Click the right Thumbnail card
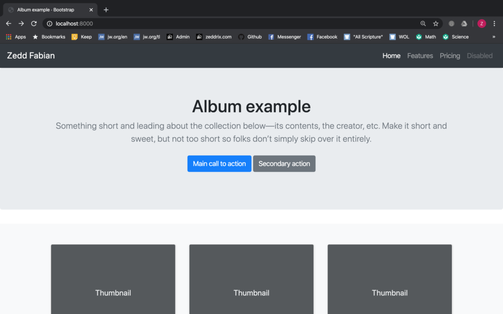The image size is (503, 314). pyautogui.click(x=390, y=279)
